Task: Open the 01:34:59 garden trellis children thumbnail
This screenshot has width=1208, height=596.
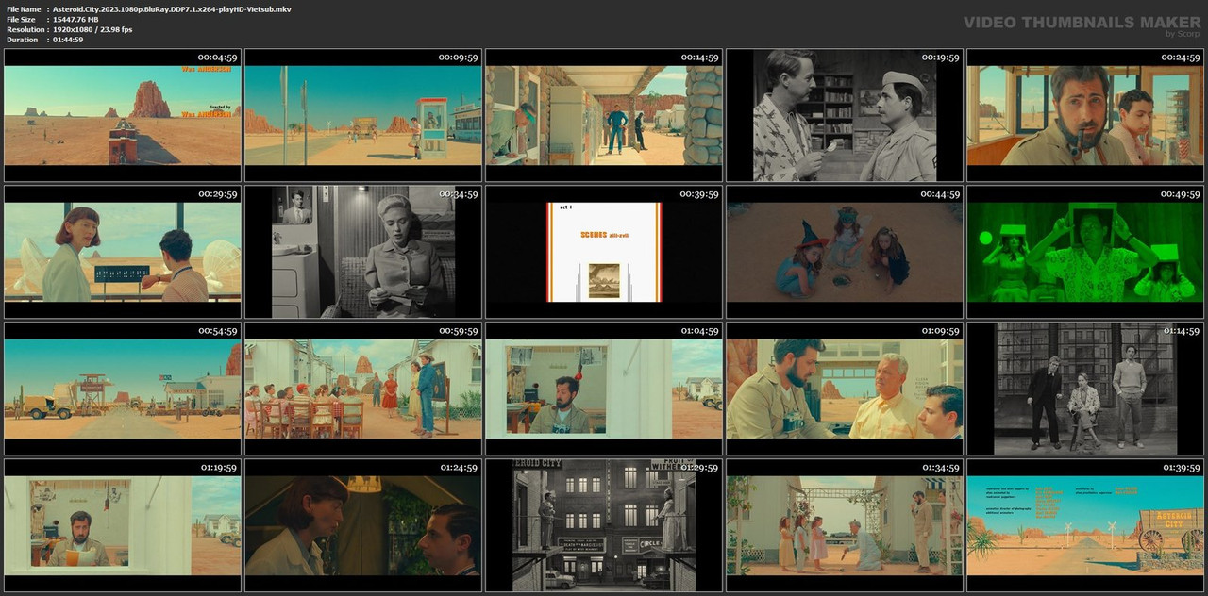Action: 845,525
